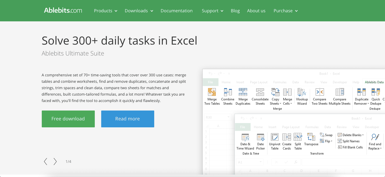Open Home tab in front Excel window

(x=258, y=127)
